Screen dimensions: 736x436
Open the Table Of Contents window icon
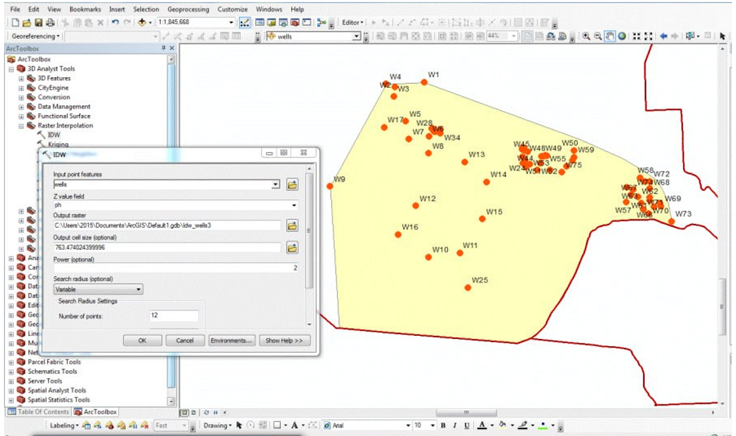point(259,23)
